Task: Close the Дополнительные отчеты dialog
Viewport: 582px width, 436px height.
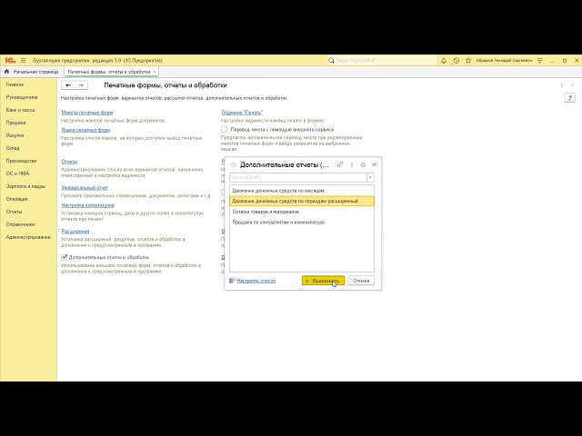Action: (374, 164)
